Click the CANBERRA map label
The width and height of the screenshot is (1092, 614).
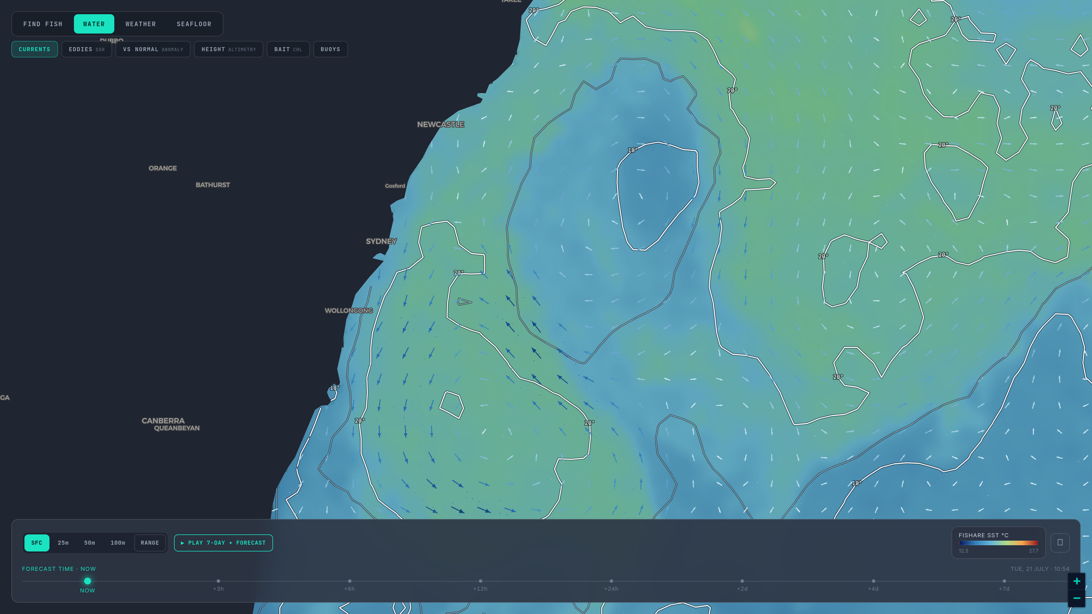(163, 421)
